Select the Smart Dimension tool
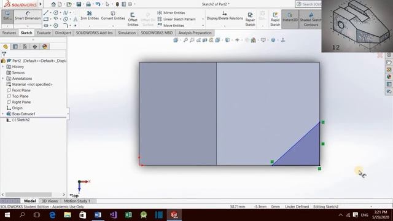 coord(28,16)
